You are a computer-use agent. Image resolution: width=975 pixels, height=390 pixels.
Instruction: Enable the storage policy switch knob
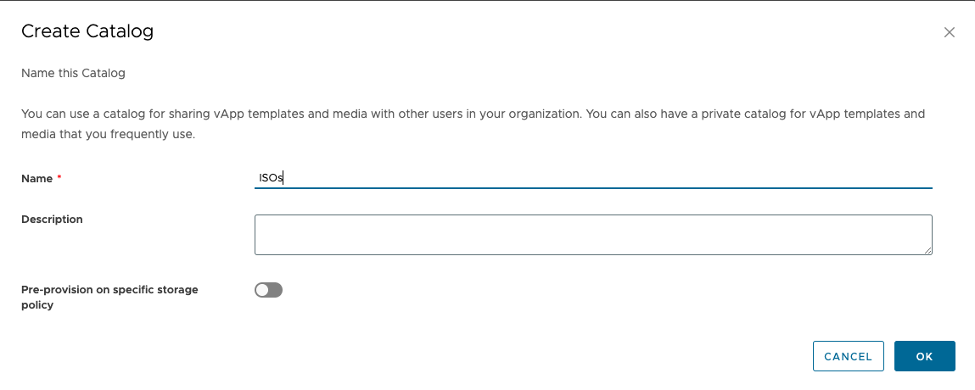pos(262,290)
